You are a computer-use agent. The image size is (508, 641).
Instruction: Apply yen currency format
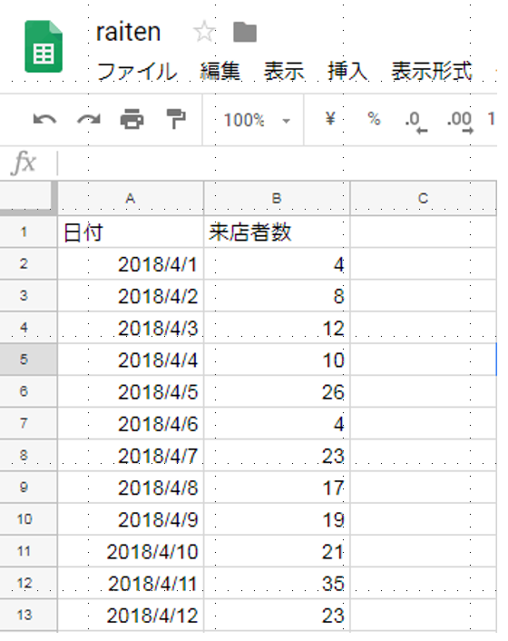pyautogui.click(x=330, y=119)
